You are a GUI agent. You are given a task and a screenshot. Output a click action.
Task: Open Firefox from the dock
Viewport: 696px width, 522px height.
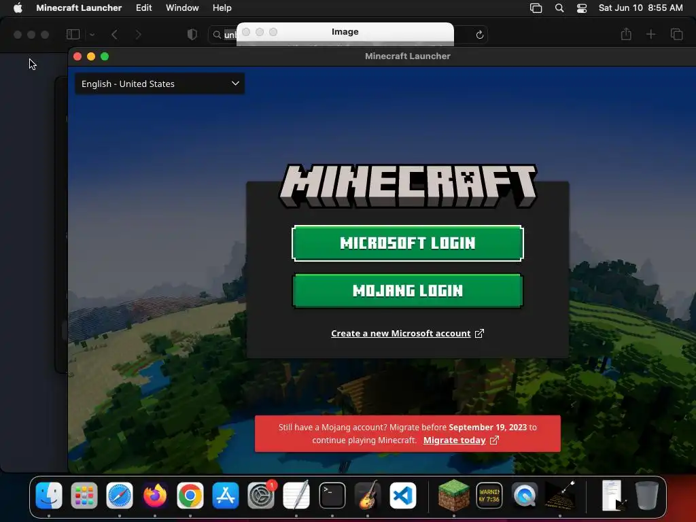tap(155, 495)
